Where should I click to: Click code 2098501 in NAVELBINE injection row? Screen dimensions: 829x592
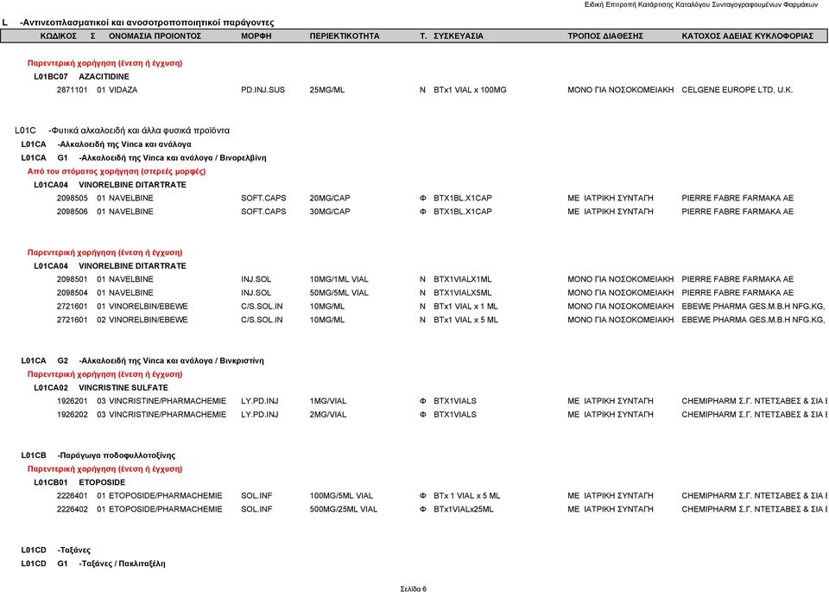(72, 279)
